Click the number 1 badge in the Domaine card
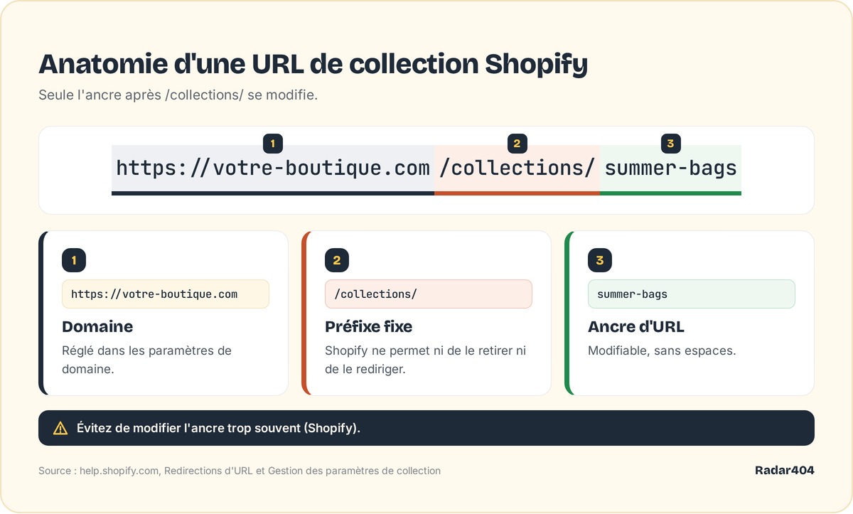 pyautogui.click(x=74, y=260)
